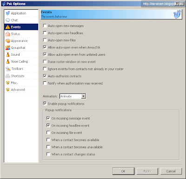Click the Voice Calling icon
186x179 pixels.
point(8,61)
